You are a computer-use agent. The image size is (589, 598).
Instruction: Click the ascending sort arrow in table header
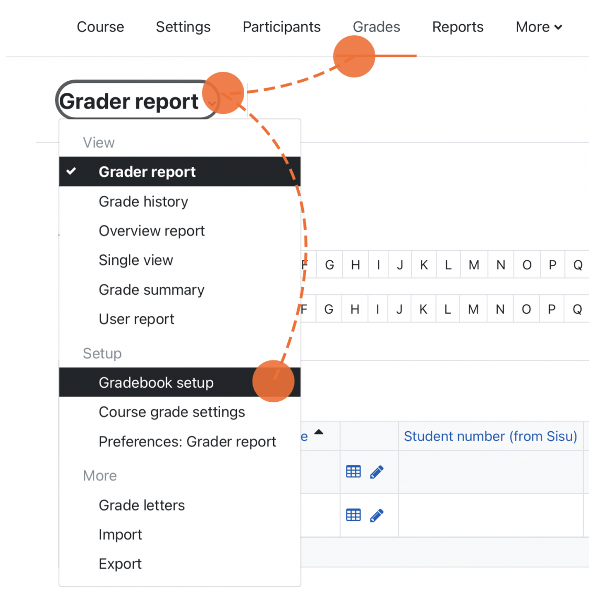(x=319, y=432)
